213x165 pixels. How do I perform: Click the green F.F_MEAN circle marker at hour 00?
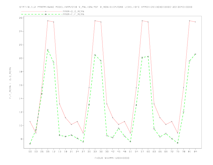click(x=30, y=144)
